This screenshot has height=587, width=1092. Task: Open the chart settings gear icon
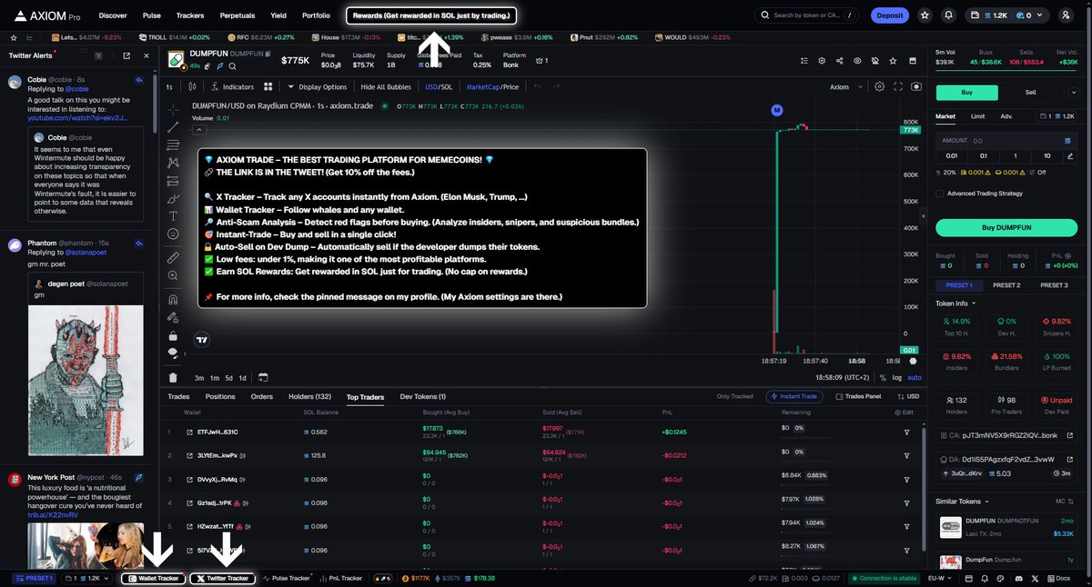coord(879,87)
